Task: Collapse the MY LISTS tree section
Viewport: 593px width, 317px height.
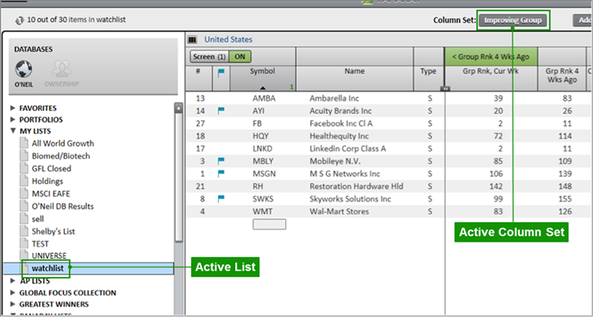Action: pyautogui.click(x=13, y=131)
